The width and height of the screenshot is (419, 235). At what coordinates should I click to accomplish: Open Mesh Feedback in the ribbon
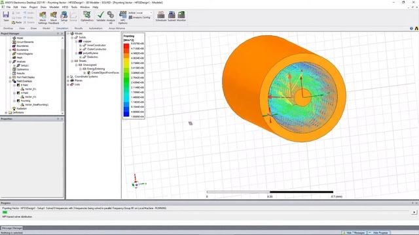(x=54, y=18)
